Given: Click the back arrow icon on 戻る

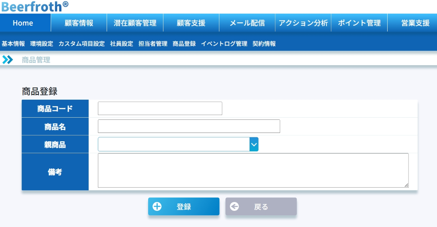Looking at the screenshot, I should click(234, 207).
